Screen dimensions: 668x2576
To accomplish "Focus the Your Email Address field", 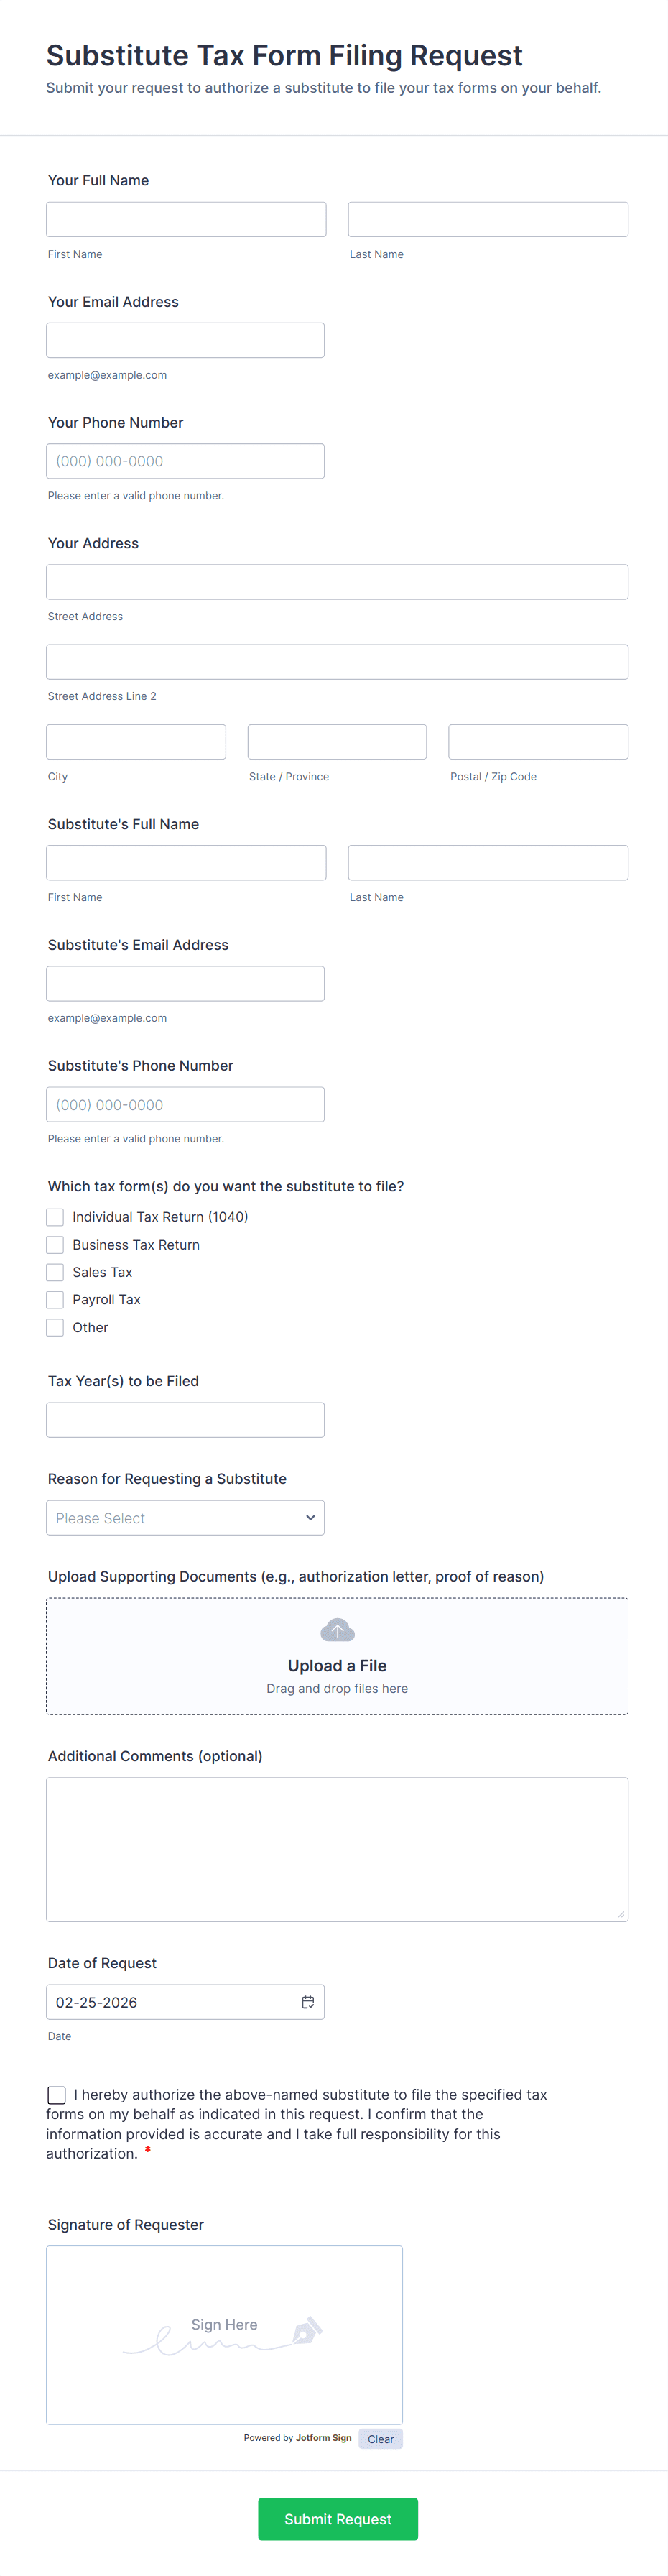I will [x=185, y=340].
